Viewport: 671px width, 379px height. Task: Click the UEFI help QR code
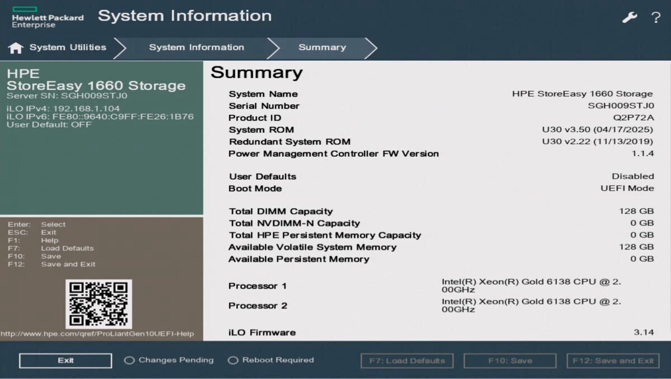point(98,304)
